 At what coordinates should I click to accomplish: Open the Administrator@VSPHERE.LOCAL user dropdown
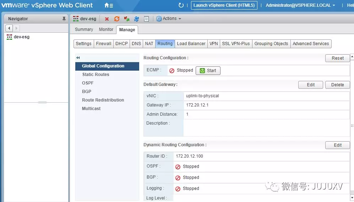click(300, 5)
